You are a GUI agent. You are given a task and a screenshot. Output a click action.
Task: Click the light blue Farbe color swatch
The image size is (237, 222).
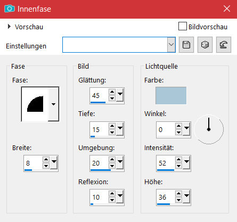(171, 95)
